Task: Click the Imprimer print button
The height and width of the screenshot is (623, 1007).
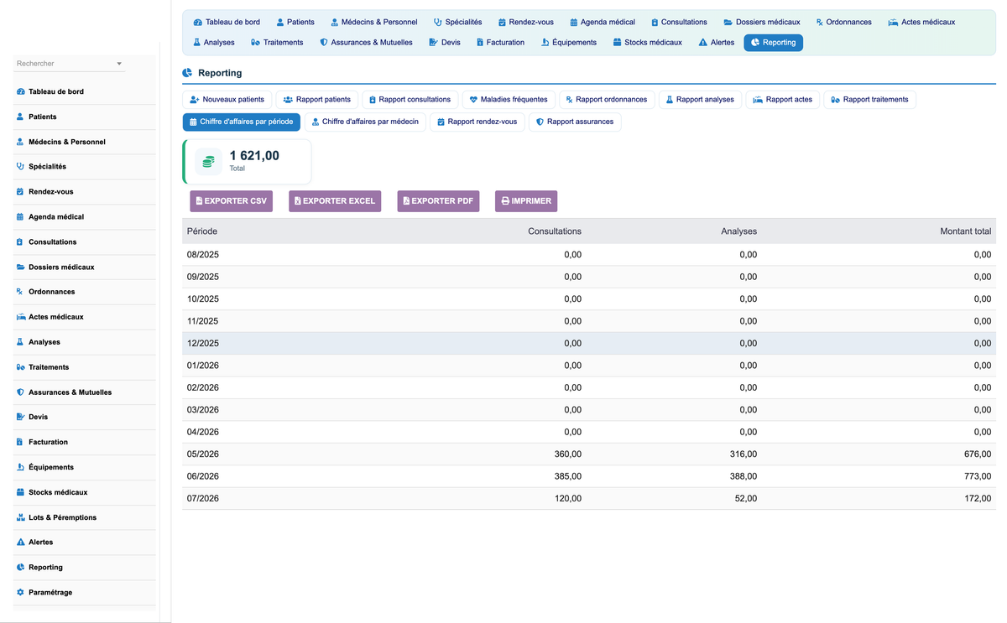Action: pyautogui.click(x=526, y=201)
